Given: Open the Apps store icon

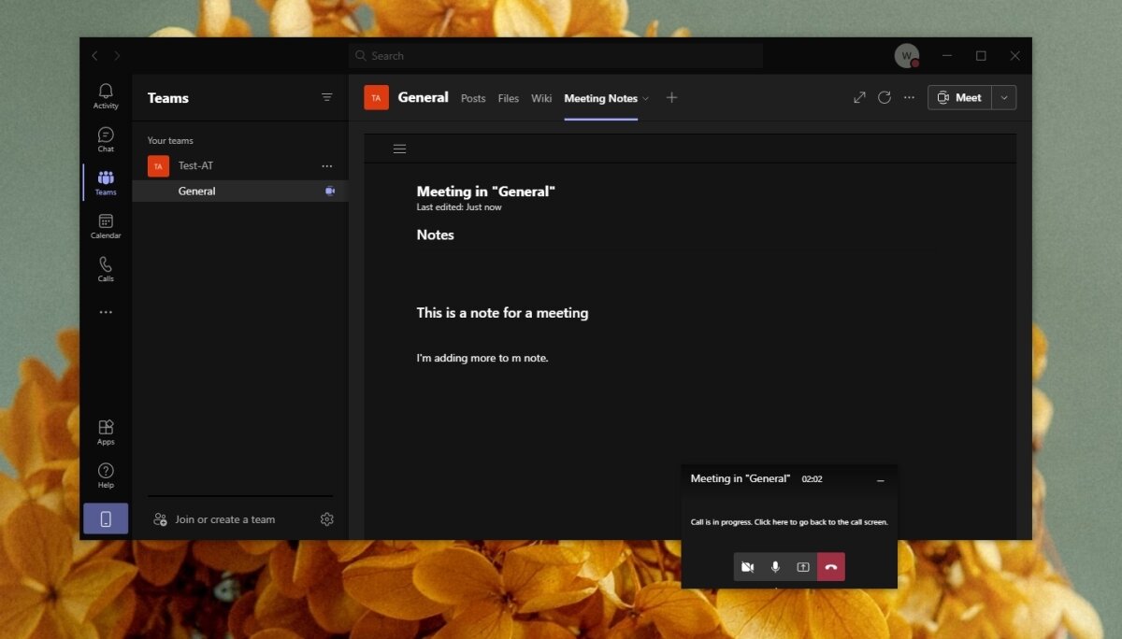Looking at the screenshot, I should (x=106, y=432).
